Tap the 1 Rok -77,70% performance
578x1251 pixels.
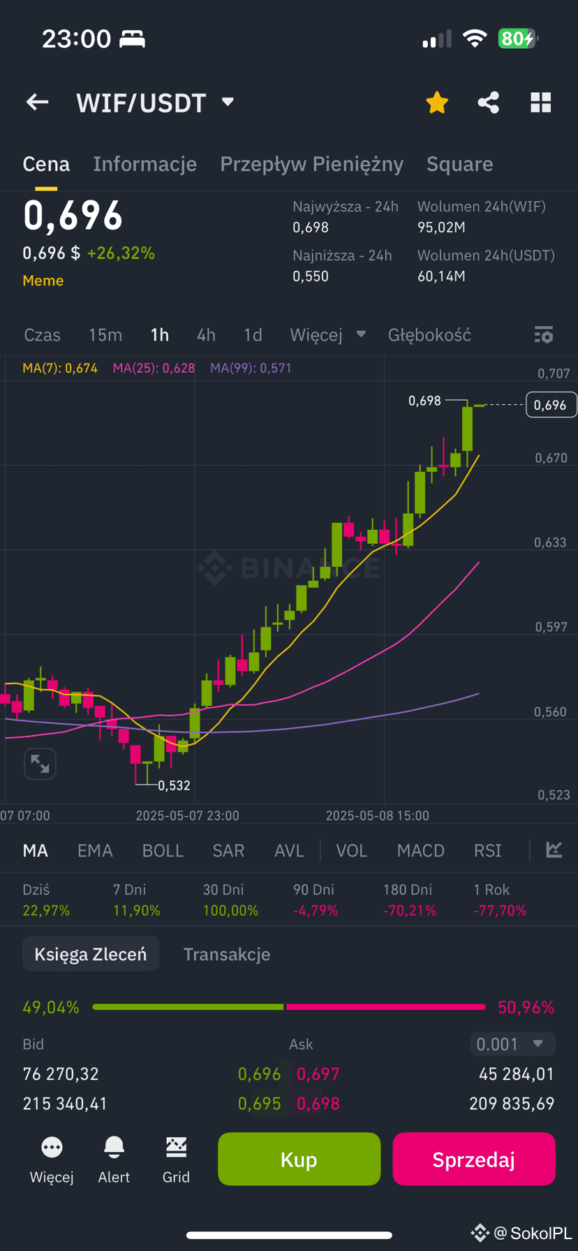(500, 900)
